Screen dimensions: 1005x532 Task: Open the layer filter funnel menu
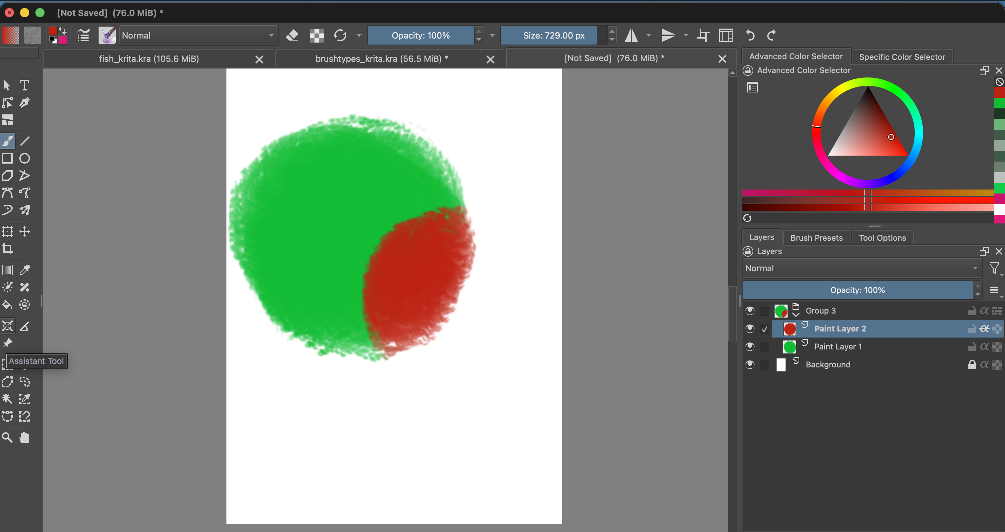[x=994, y=268]
